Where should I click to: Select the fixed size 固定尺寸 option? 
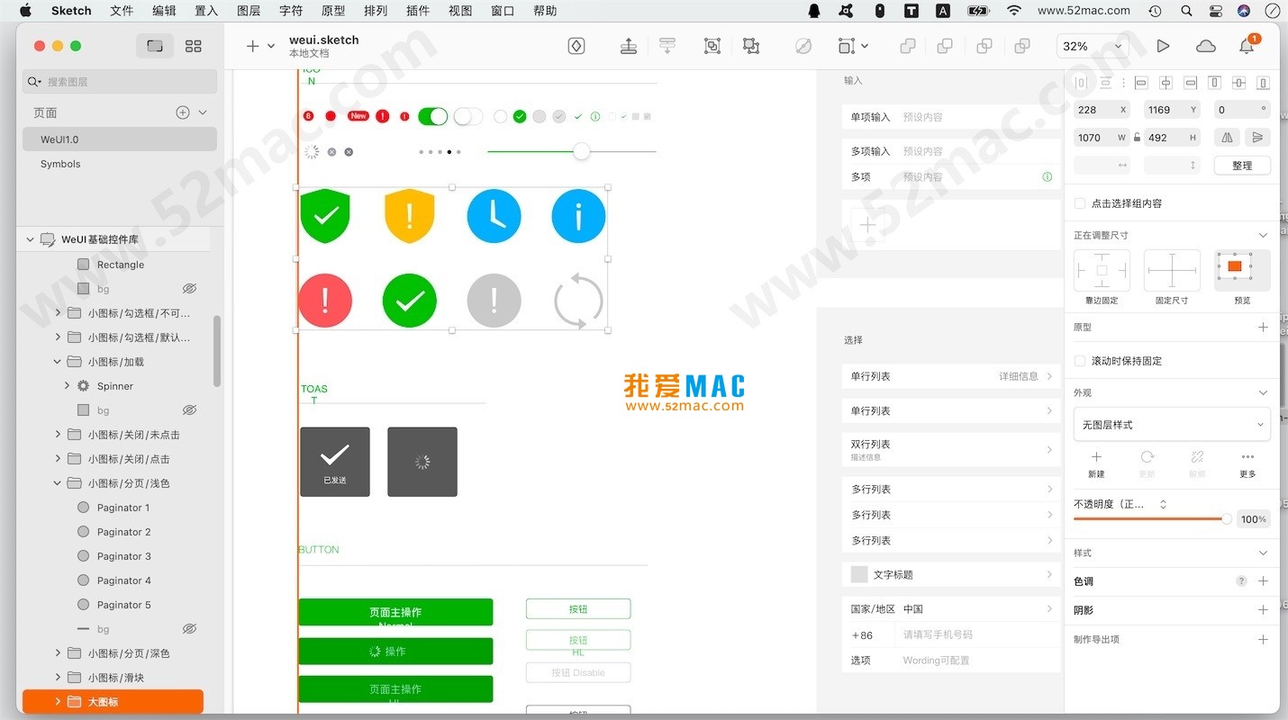click(x=1172, y=271)
